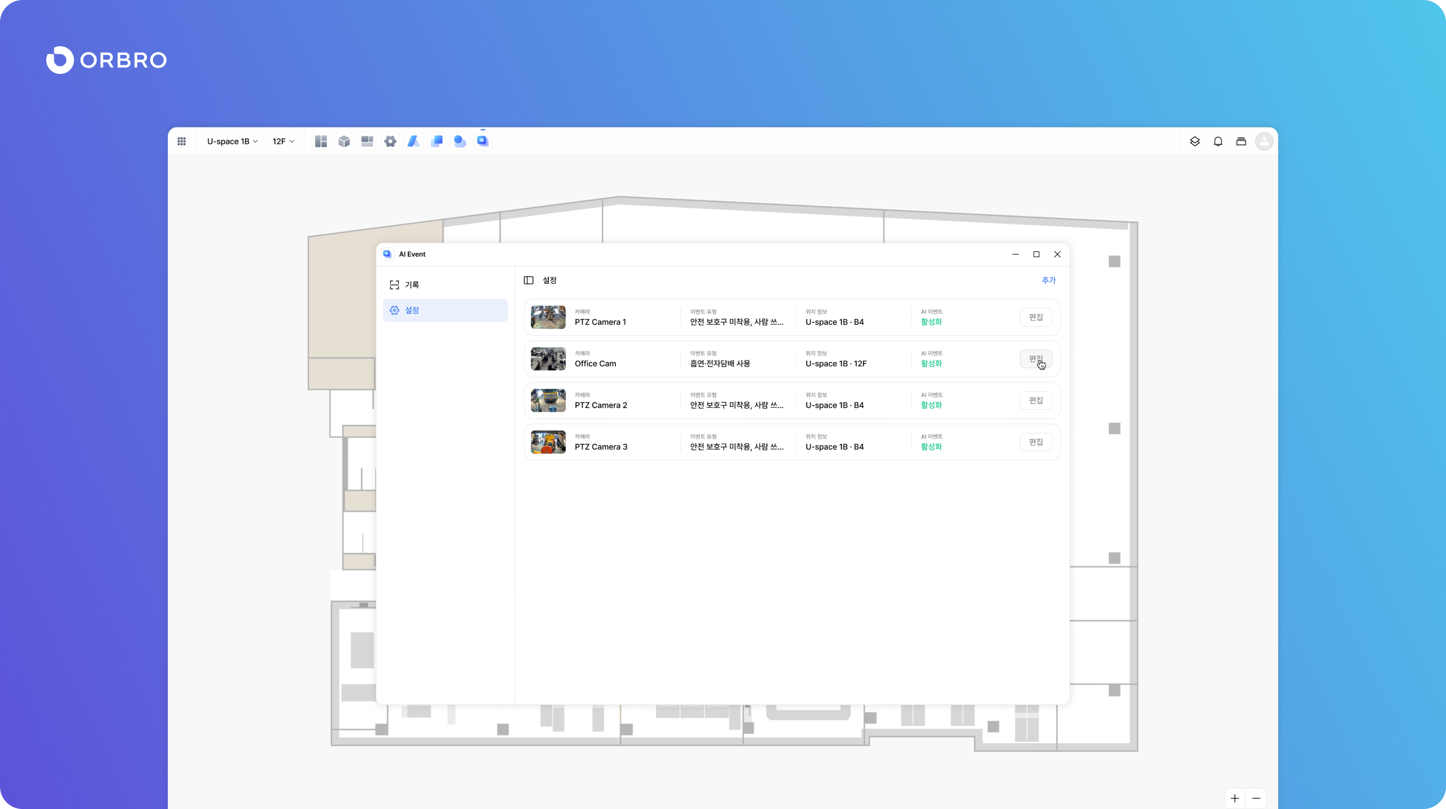This screenshot has width=1446, height=809.
Task: Toggle the sidebar panel icon beside 설정
Action: [529, 280]
